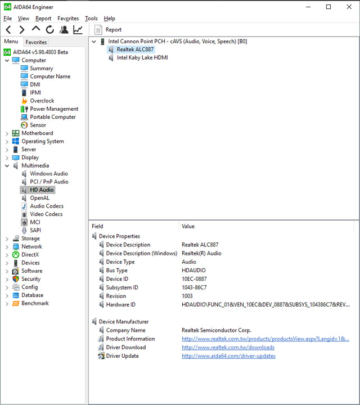Expand the Storage tree node
The width and height of the screenshot is (360, 405).
point(7,239)
